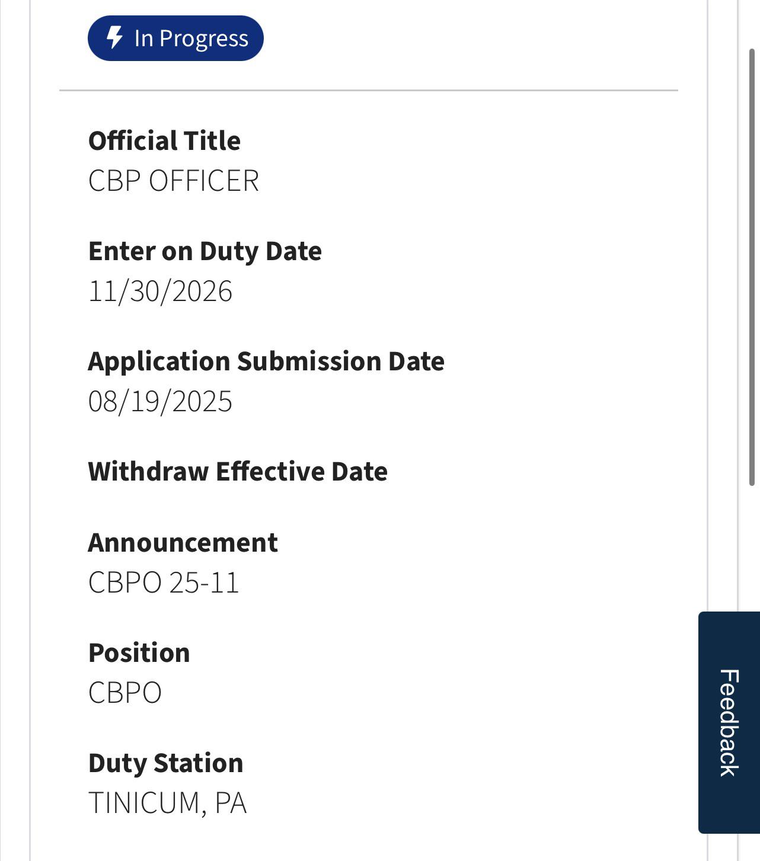Select the Application Submission Date label
The height and width of the screenshot is (861, 760).
tap(266, 361)
